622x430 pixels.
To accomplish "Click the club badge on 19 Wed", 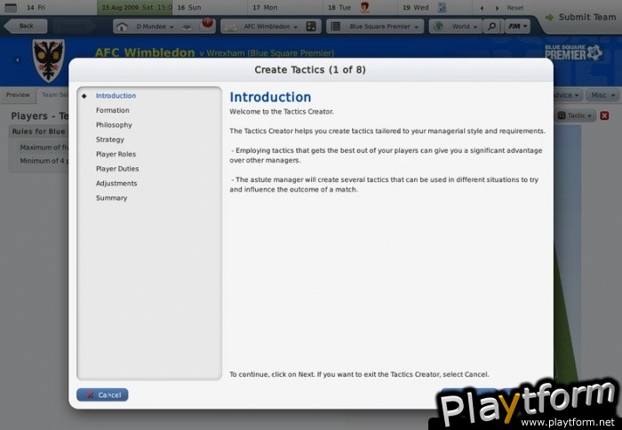I will point(442,7).
